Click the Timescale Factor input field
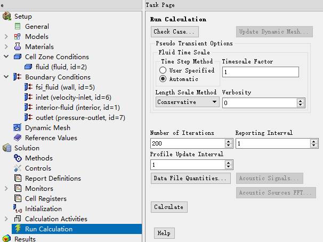 (260, 72)
